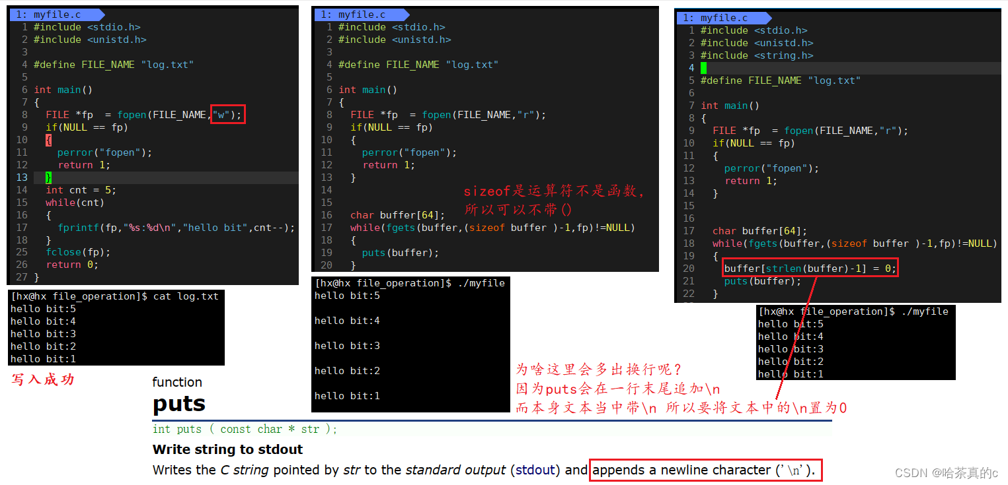Image resolution: width=1008 pixels, height=485 pixels.
Task: Click "int cnt = 5;" in the left editor
Action: 81,190
